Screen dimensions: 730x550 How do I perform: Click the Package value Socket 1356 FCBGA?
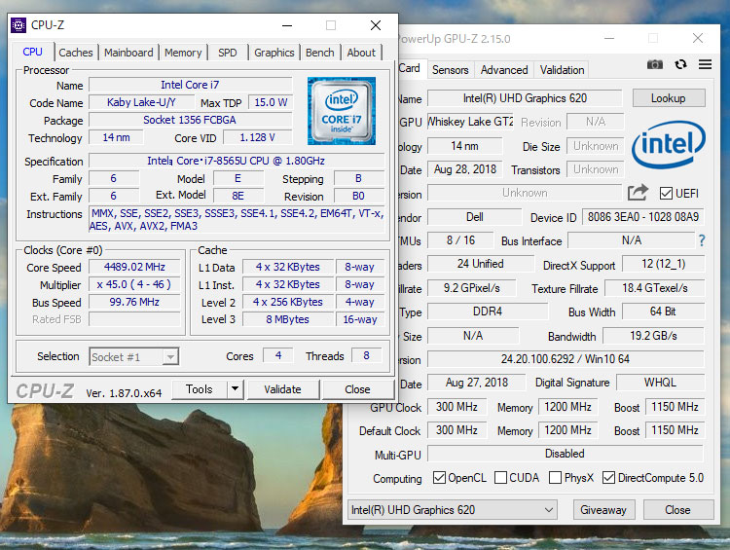pyautogui.click(x=190, y=120)
